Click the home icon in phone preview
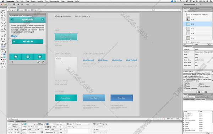This screenshot has width=213, height=134. [16, 57]
